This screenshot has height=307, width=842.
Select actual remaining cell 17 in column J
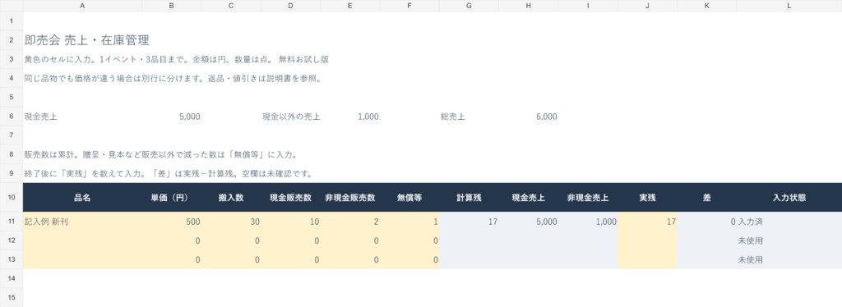click(648, 222)
